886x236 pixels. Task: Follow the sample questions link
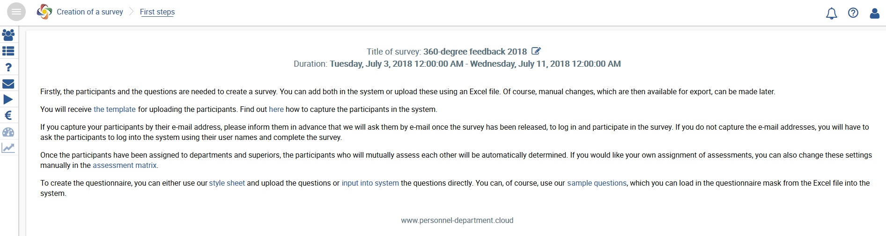click(x=597, y=183)
